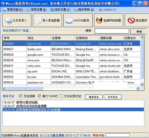The height and width of the screenshot is (138, 149).
Task: Click the open log button
Action: (113, 97)
